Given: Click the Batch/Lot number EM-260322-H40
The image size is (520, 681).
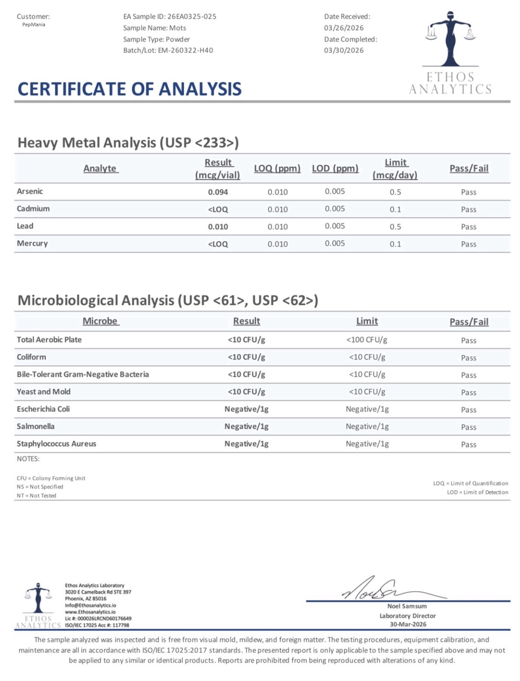Looking at the screenshot, I should tap(185, 50).
